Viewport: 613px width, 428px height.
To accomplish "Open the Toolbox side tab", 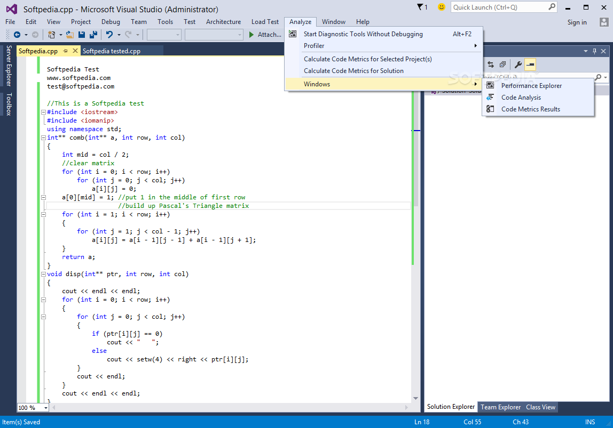I will point(9,104).
